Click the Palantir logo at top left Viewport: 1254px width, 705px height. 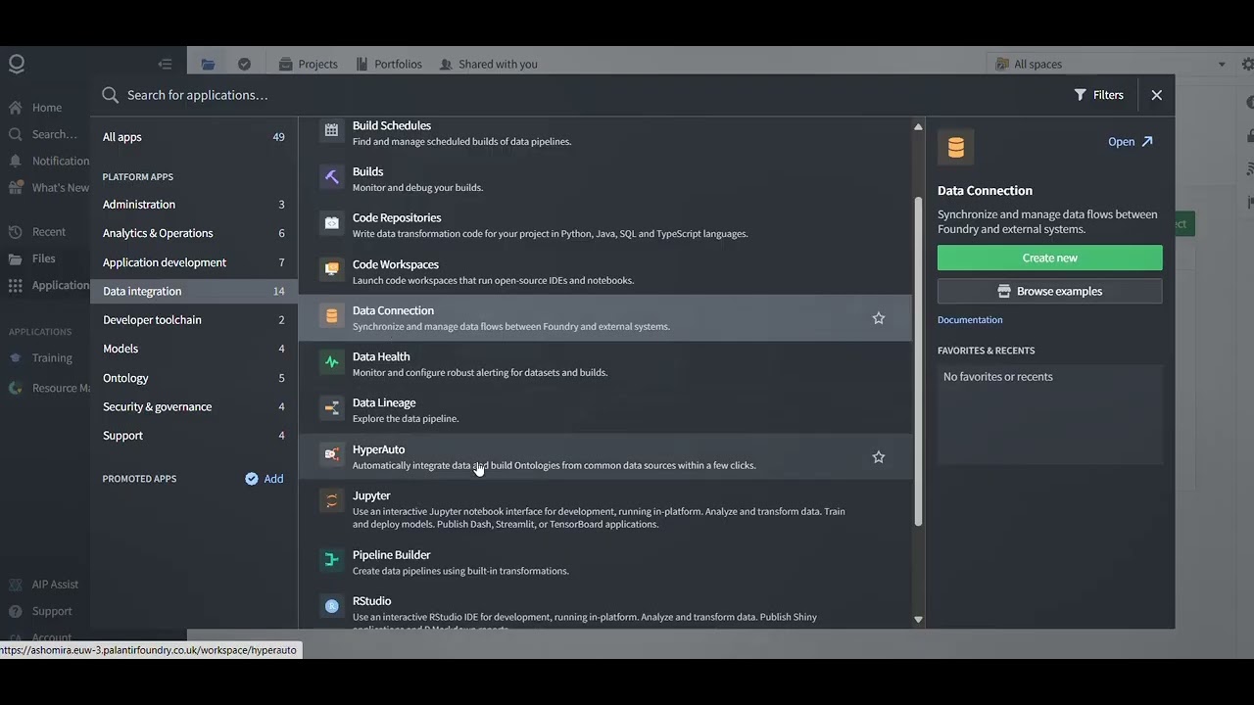17,64
